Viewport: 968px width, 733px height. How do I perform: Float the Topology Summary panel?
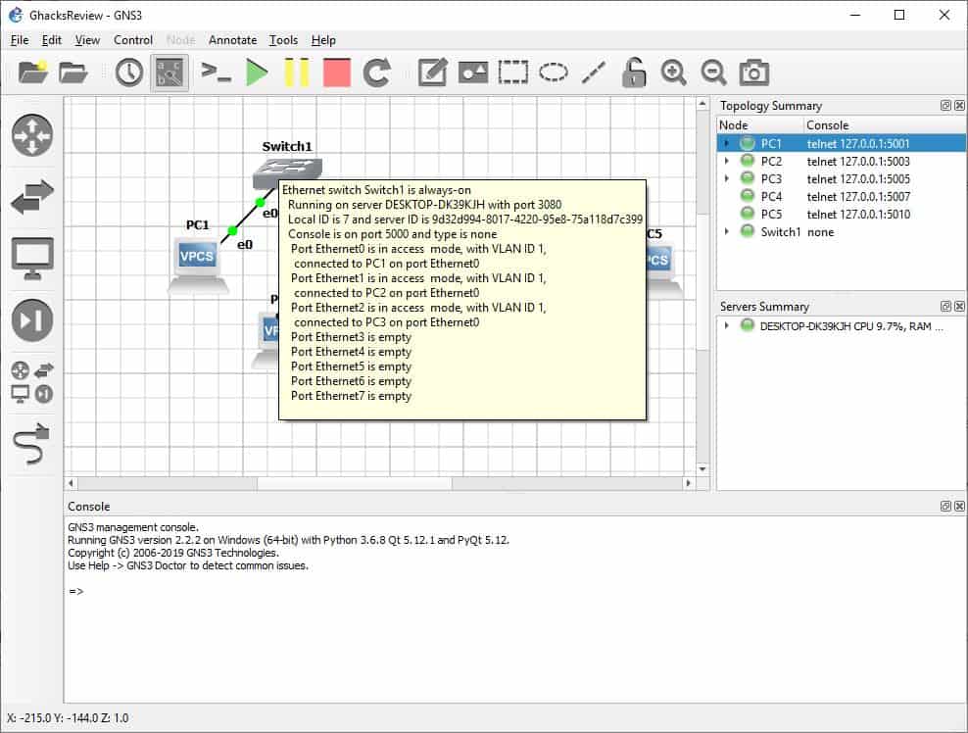pyautogui.click(x=945, y=106)
